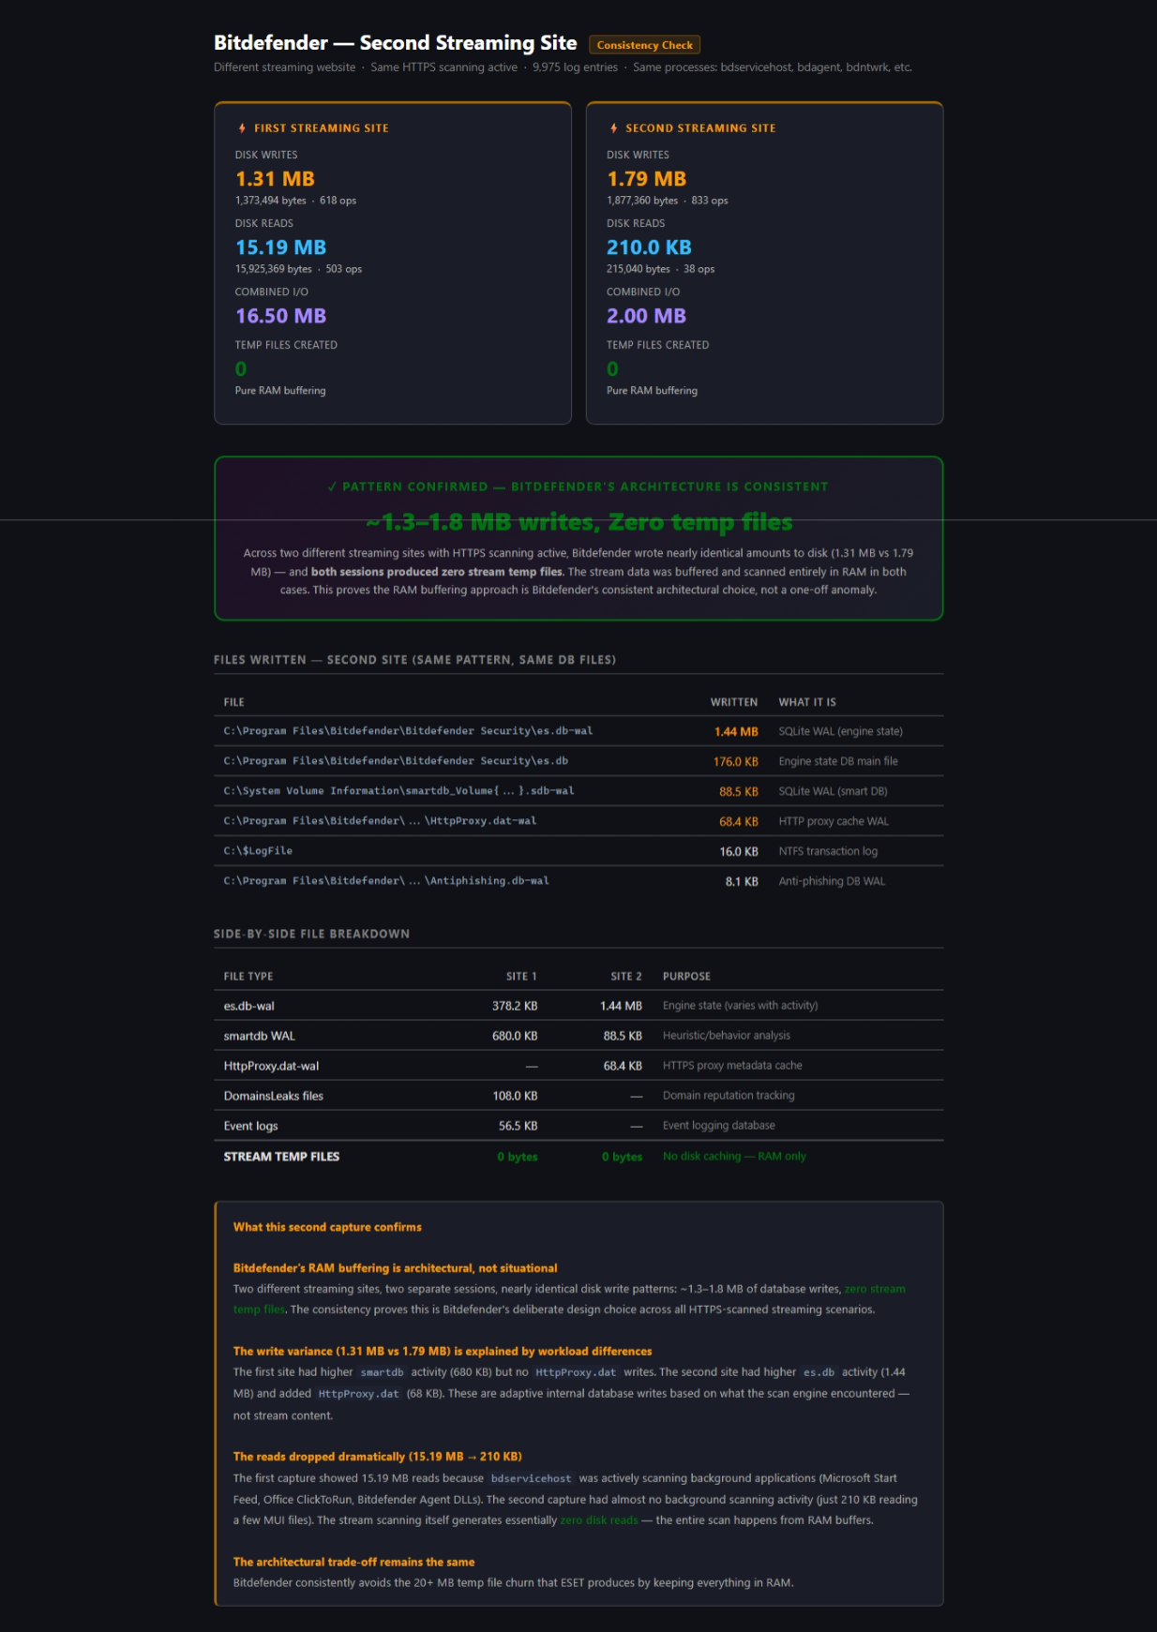
Task: Click the Consistency Check badge
Action: [644, 45]
